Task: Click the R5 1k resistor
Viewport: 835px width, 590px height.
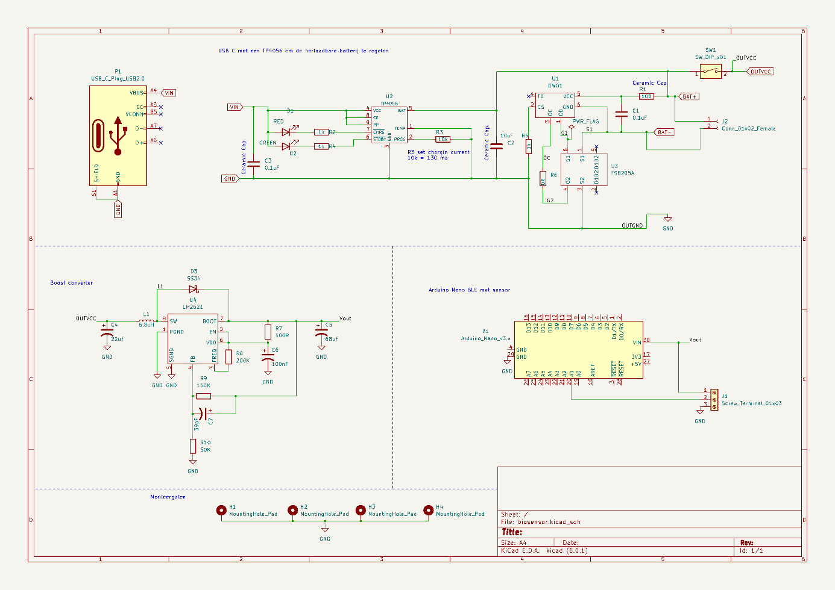Action: pyautogui.click(x=529, y=146)
